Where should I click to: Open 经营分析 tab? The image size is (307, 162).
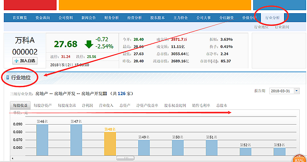(134, 18)
